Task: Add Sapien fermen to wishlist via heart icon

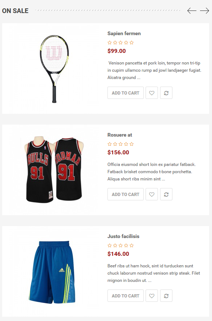Action: pos(152,93)
